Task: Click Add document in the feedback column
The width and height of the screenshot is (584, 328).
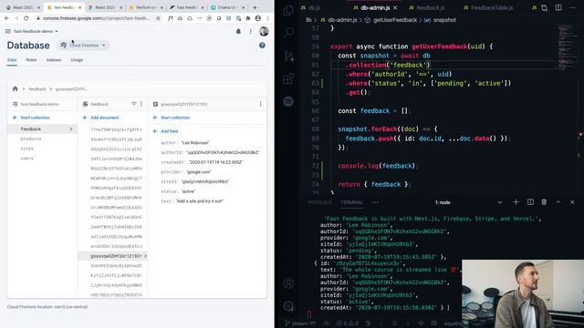Action: click(x=100, y=118)
